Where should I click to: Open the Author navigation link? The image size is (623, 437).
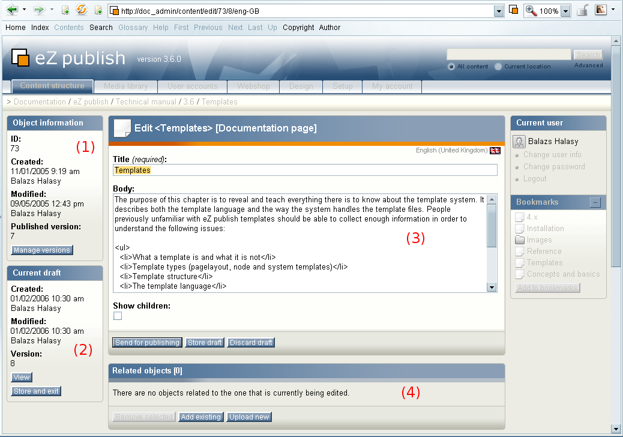(x=330, y=28)
